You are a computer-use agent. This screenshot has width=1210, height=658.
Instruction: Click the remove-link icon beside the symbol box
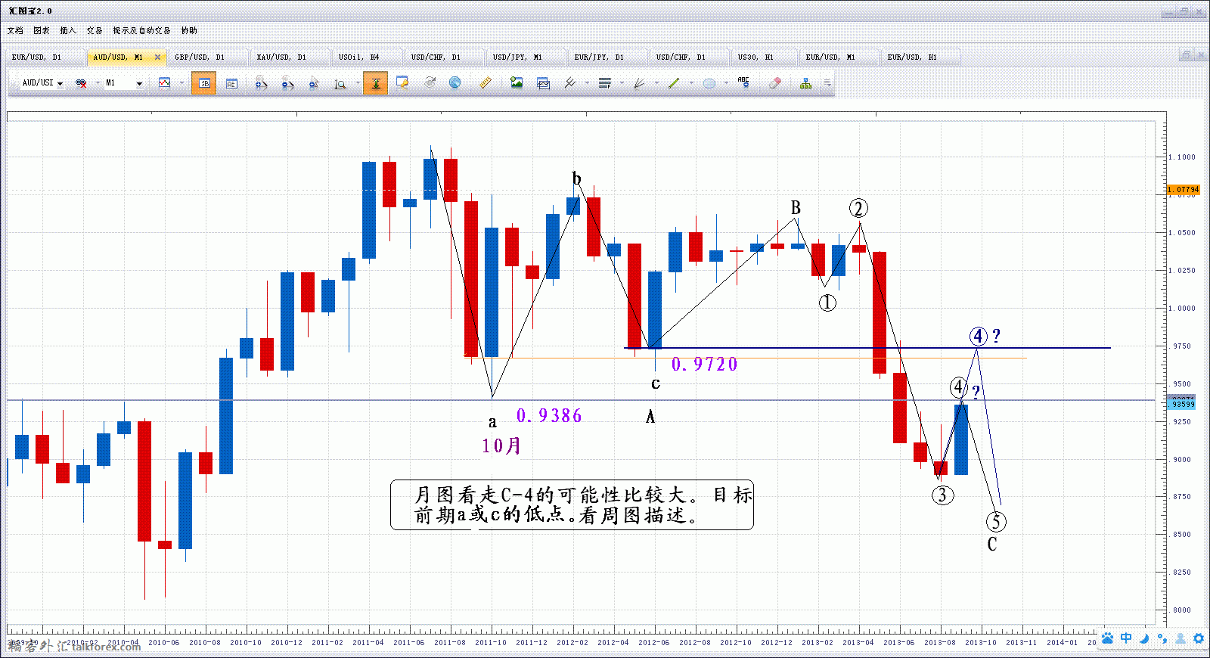pyautogui.click(x=81, y=83)
